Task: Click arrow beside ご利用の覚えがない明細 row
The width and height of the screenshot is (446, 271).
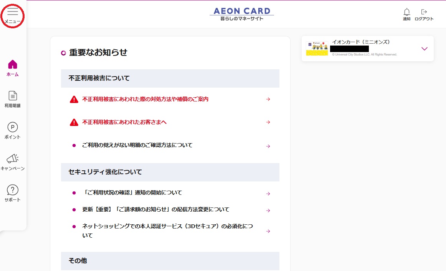Action: point(268,146)
